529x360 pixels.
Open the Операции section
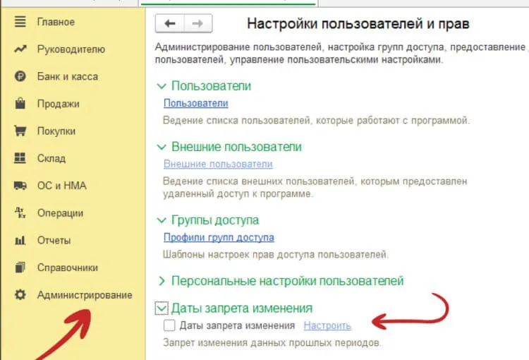coord(60,213)
